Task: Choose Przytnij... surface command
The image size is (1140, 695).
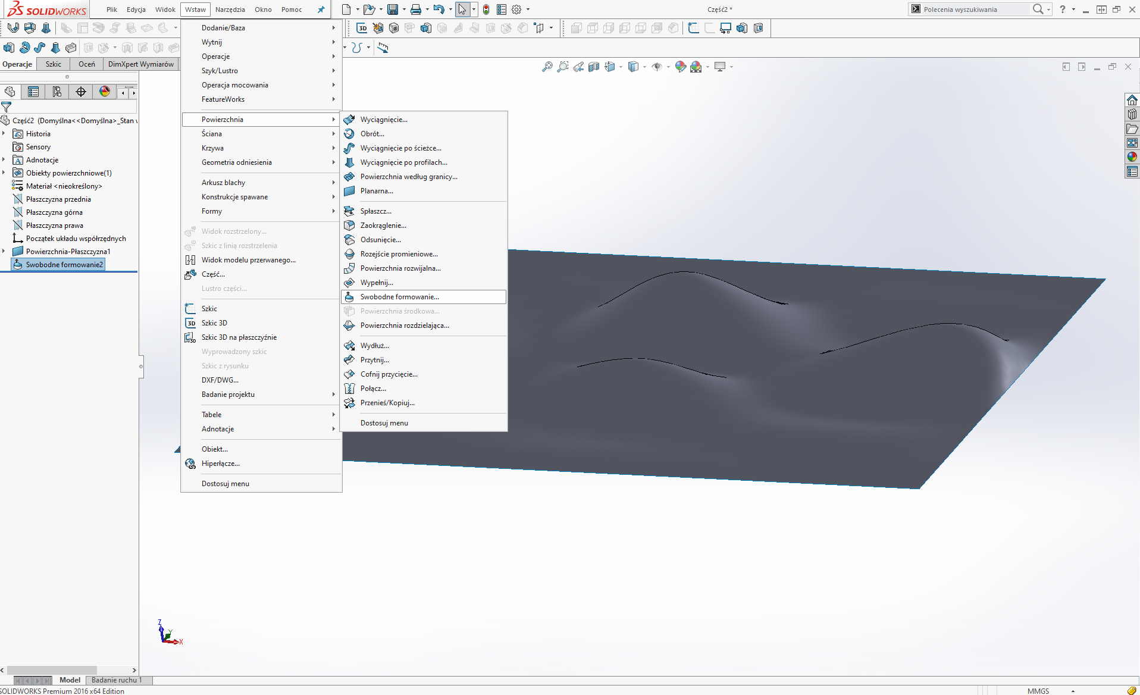Action: point(424,360)
